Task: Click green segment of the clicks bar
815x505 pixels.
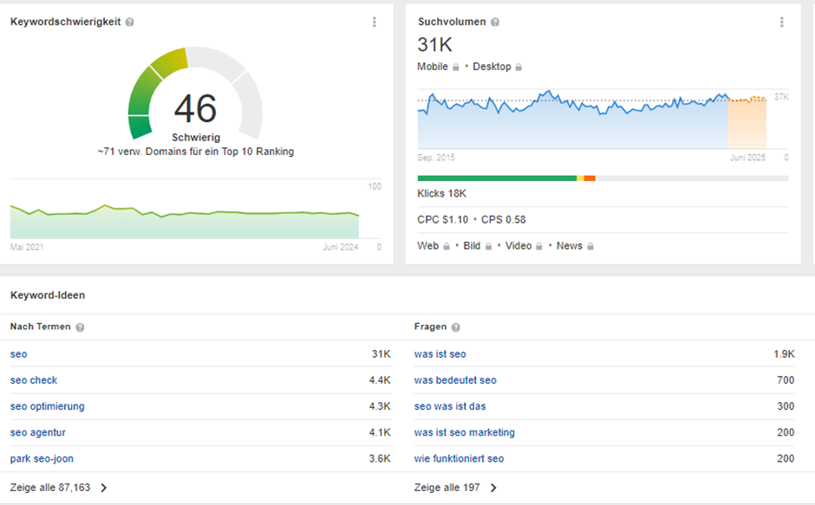Action: tap(496, 178)
